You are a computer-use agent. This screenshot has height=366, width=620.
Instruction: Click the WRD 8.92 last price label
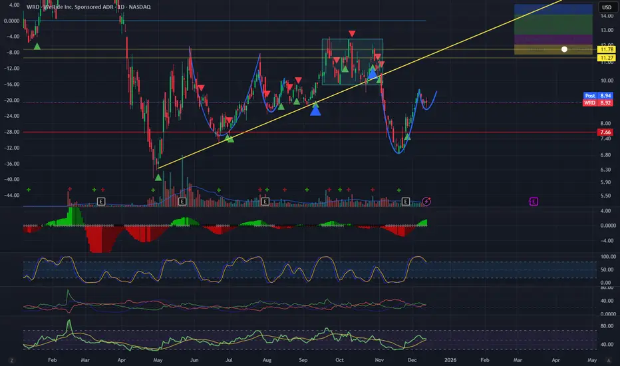pyautogui.click(x=598, y=103)
